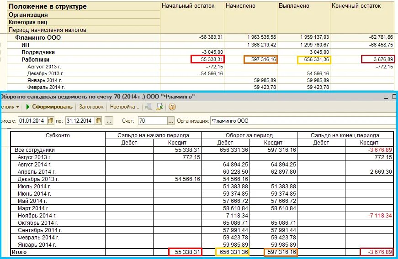Screen dimensions: 398x259
Task: Click Ноябрь 2014 red ending credit -7 118,34
Action: tap(380, 216)
